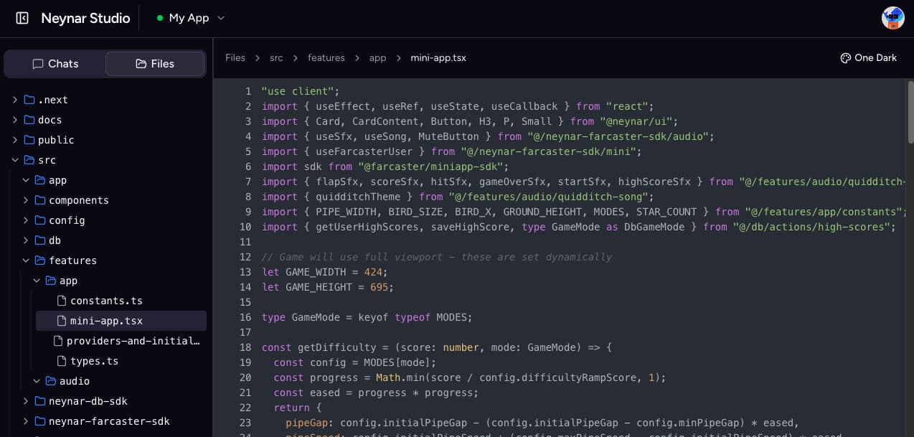Collapse the src folder chevron
Screen dimensions: 914x437
(x=15, y=160)
